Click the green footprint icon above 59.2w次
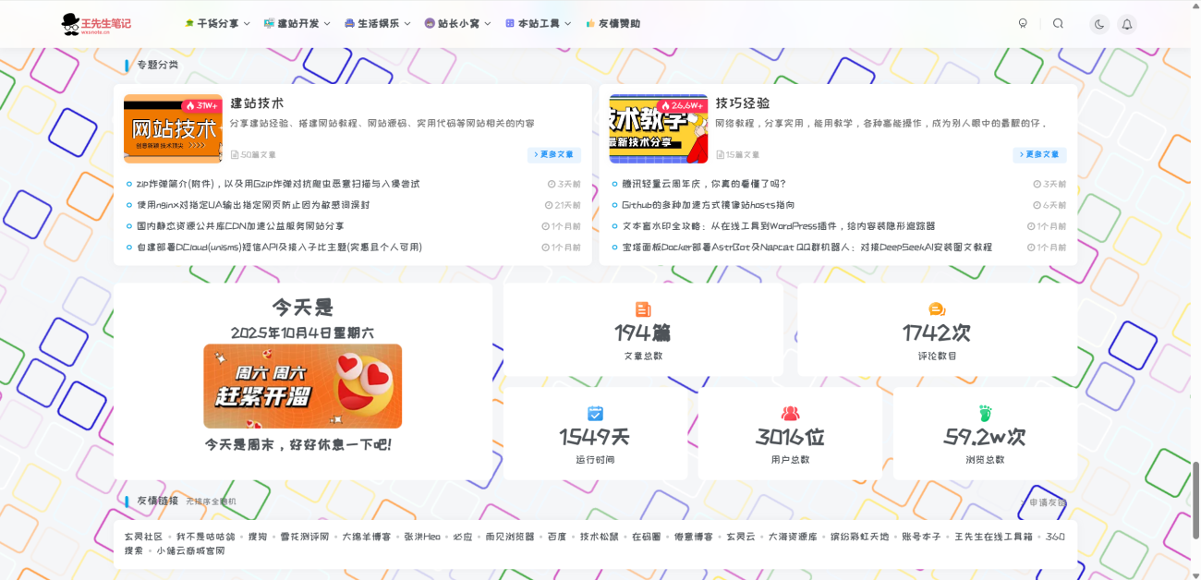The height and width of the screenshot is (580, 1201). click(x=985, y=414)
